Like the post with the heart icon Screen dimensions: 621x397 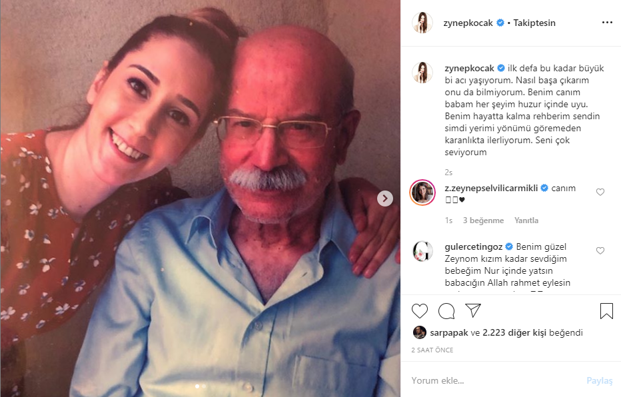(420, 311)
